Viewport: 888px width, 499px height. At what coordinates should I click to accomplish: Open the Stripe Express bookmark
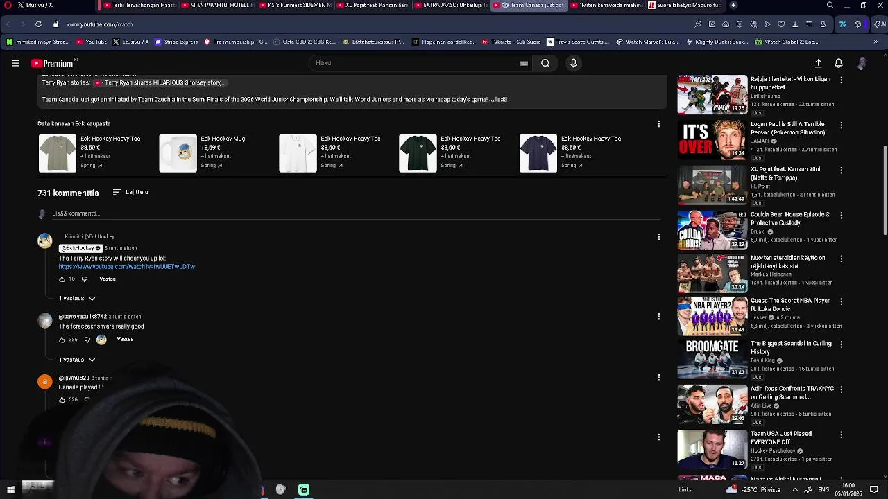coord(176,42)
